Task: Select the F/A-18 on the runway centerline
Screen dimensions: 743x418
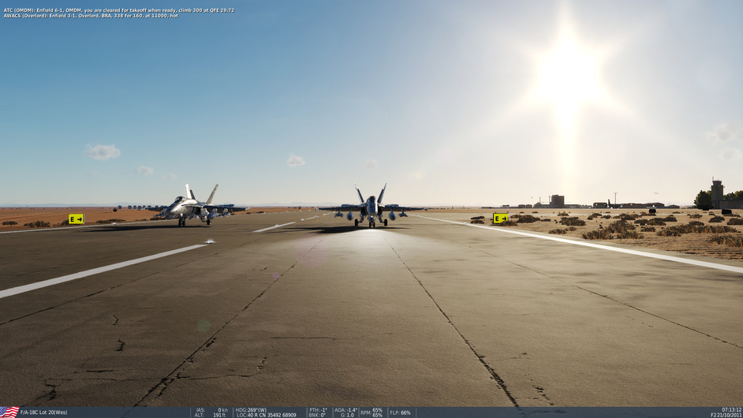Action: pos(371,208)
